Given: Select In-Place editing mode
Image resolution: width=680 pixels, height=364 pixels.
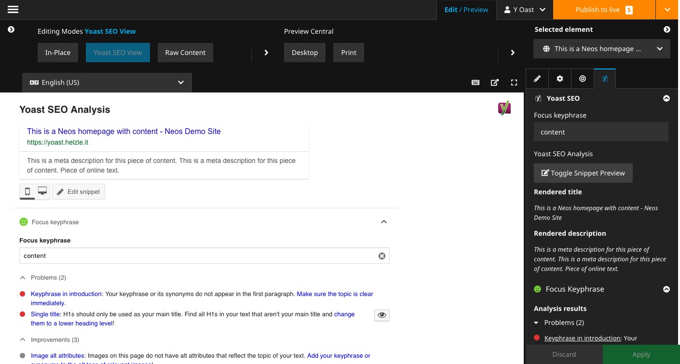Looking at the screenshot, I should [x=58, y=53].
